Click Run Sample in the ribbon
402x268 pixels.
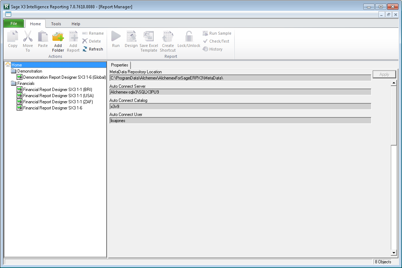pos(217,33)
